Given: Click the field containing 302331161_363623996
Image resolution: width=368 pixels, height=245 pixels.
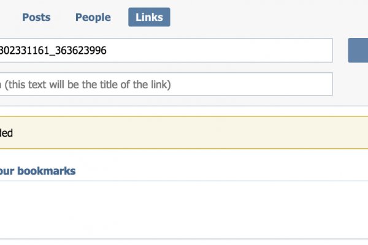Looking at the screenshot, I should click(x=166, y=50).
